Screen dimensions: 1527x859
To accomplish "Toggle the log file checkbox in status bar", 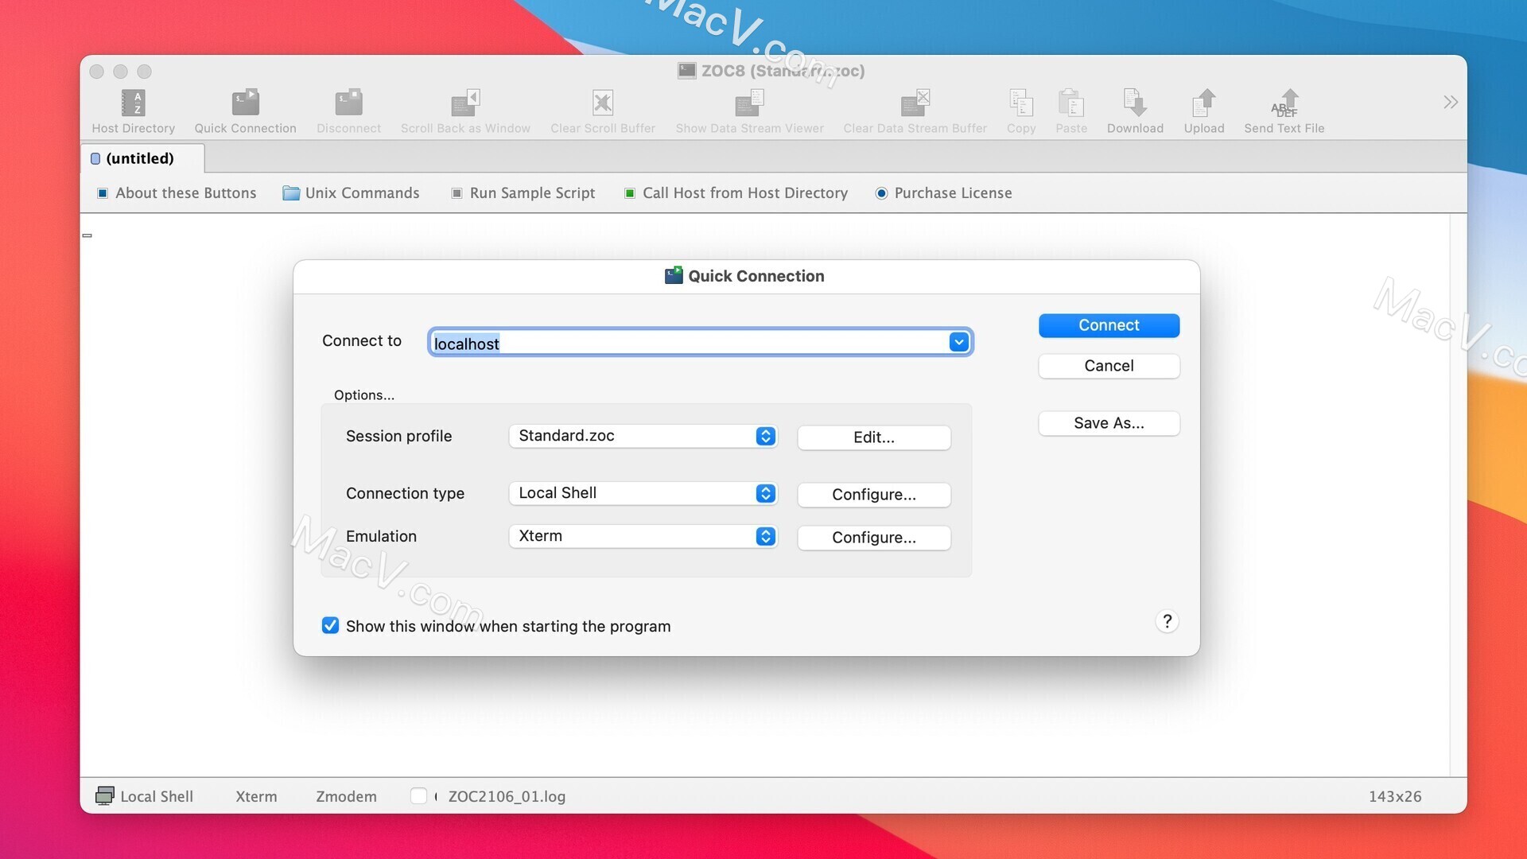I will click(x=418, y=796).
